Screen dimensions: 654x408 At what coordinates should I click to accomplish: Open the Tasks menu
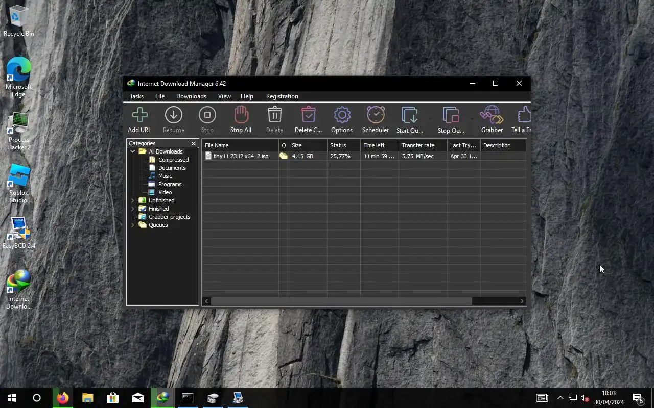coord(136,96)
